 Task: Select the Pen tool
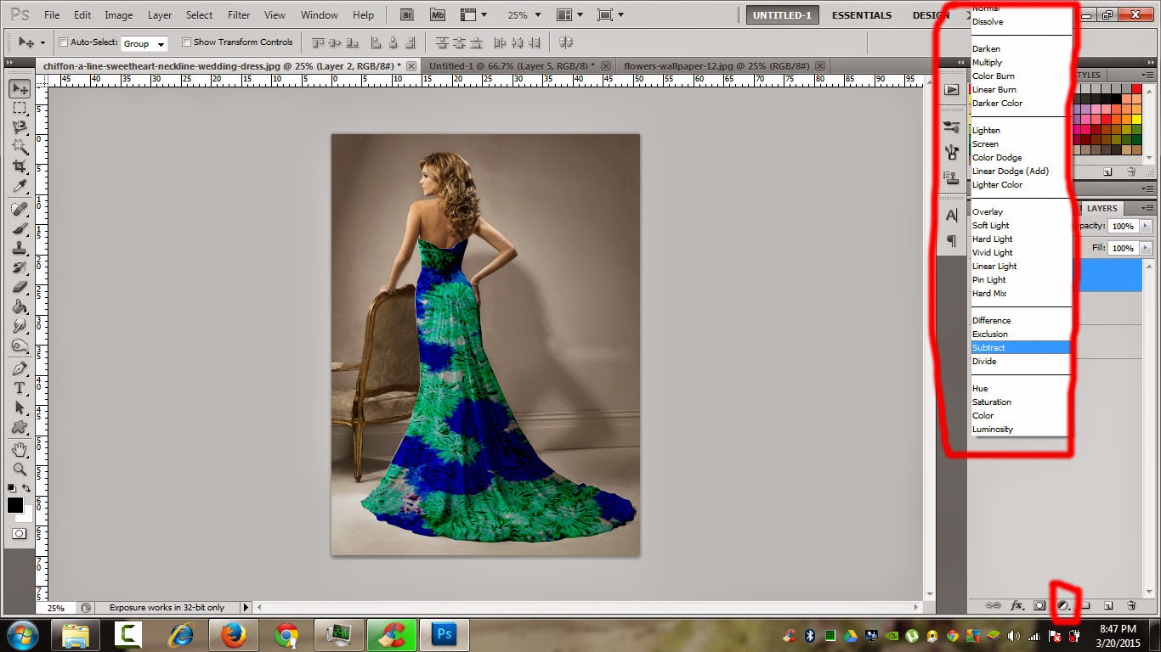(19, 368)
